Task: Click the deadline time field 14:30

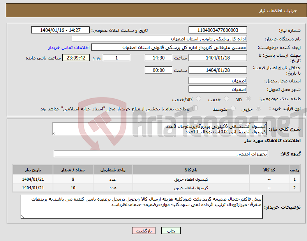Action: [159, 58]
